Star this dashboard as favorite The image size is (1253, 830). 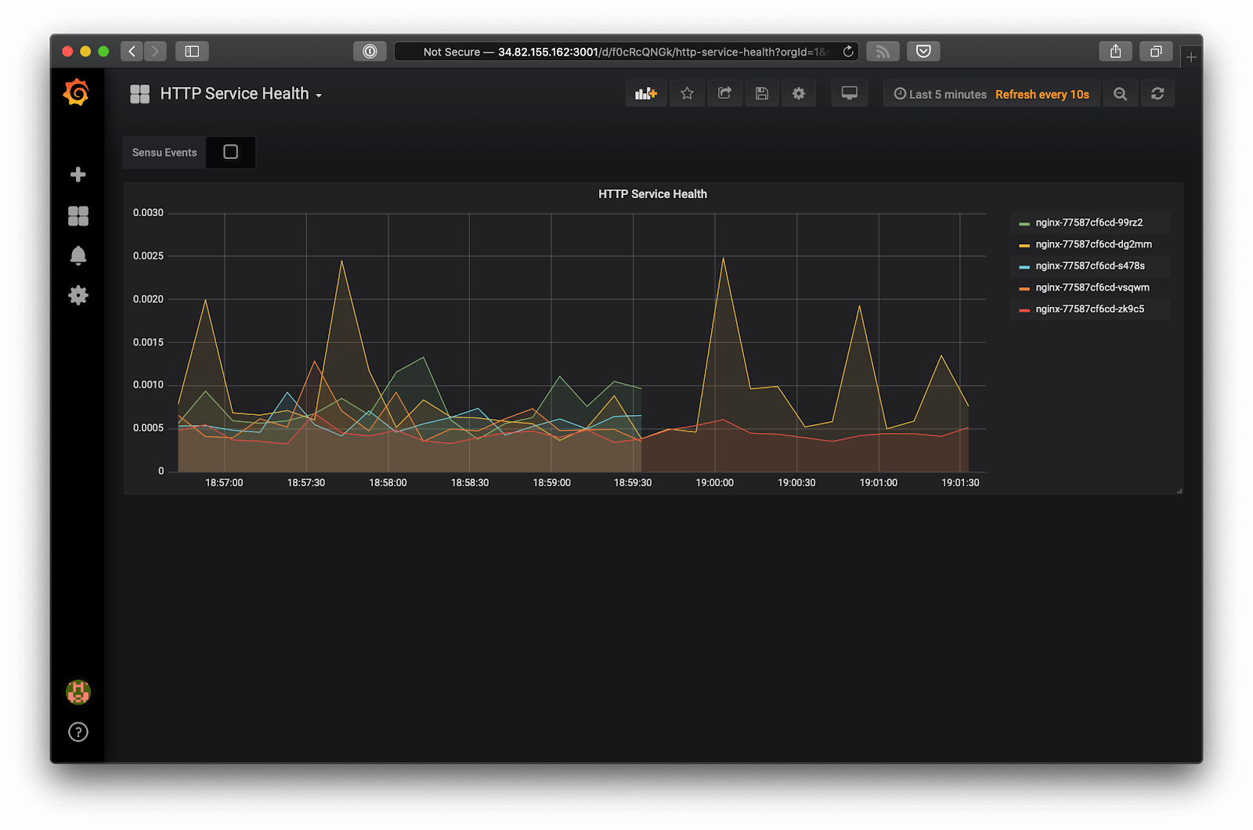687,94
